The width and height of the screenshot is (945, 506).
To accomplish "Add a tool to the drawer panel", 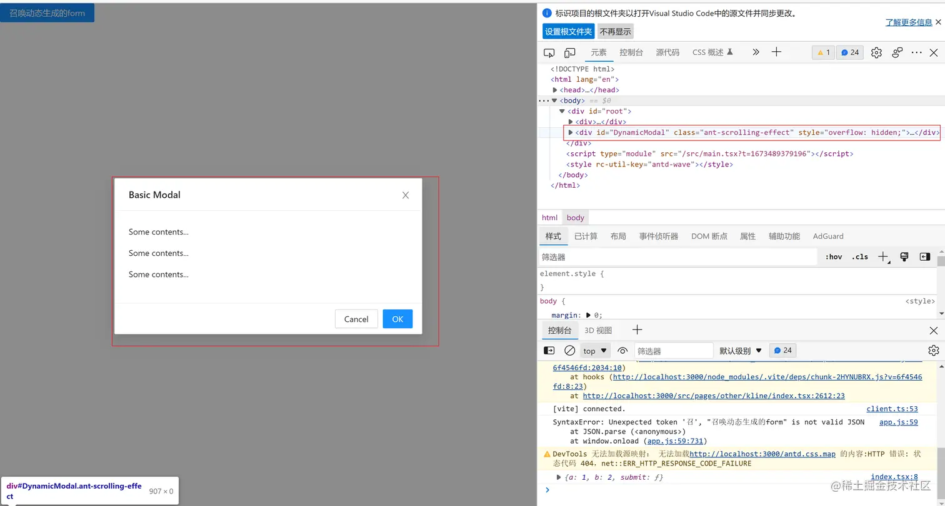I will tap(637, 330).
